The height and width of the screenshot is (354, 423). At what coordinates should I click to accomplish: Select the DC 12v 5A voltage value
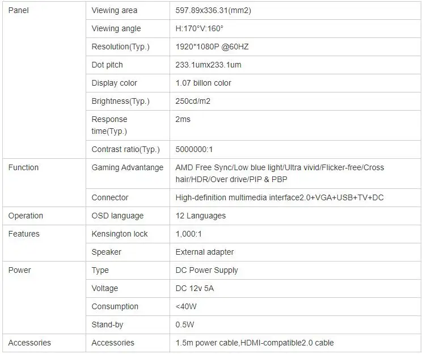pos(195,288)
